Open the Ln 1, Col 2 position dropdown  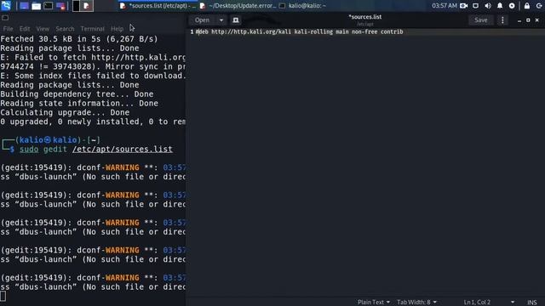point(488,303)
